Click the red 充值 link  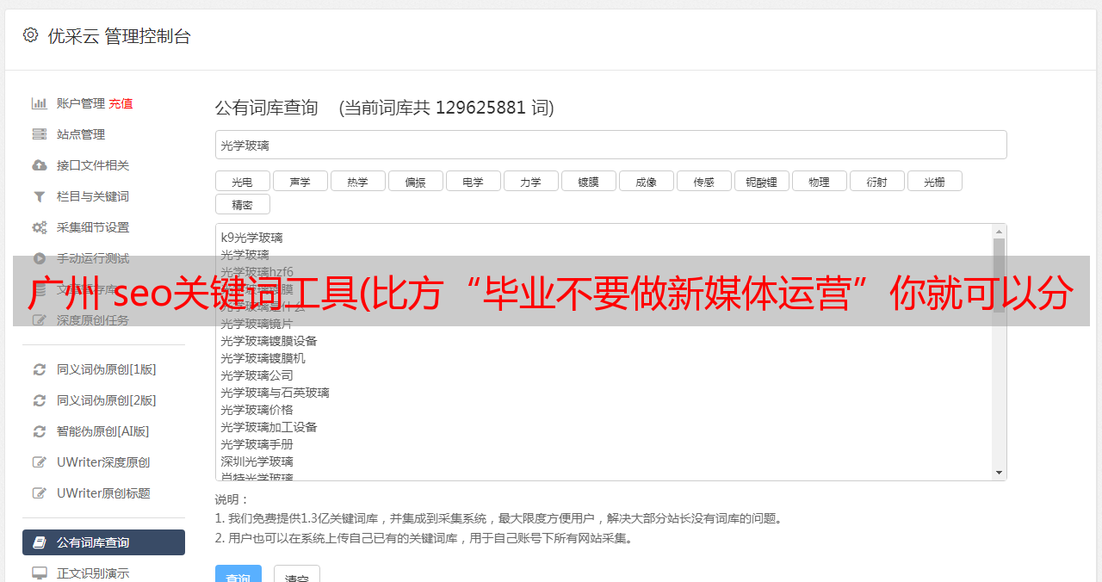(x=121, y=103)
